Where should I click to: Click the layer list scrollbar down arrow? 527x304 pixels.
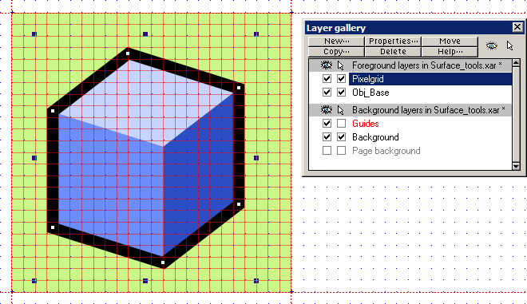516,166
